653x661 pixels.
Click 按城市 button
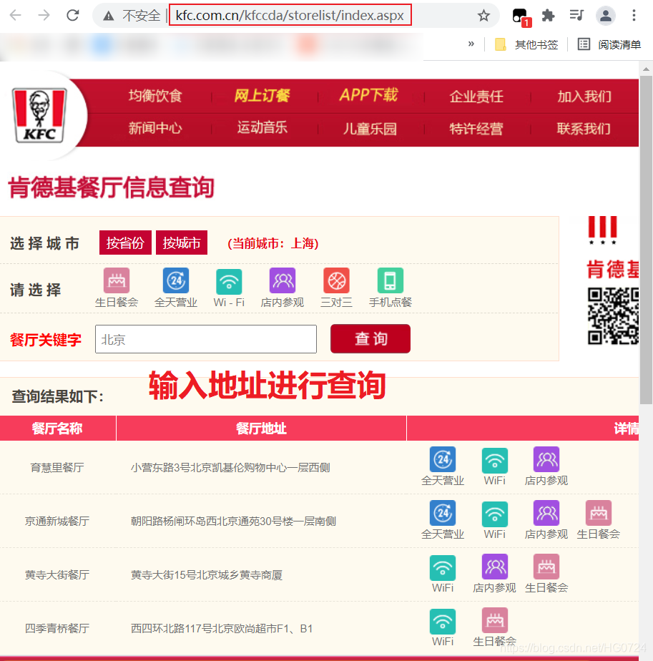click(182, 243)
